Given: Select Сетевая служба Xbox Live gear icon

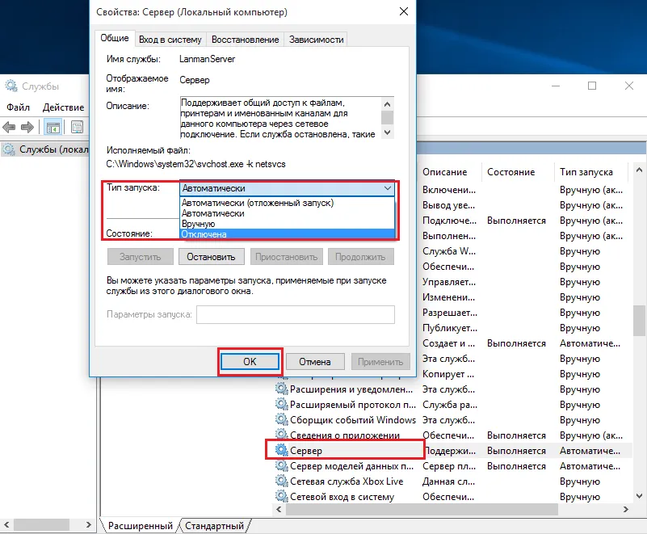Looking at the screenshot, I should pos(281,481).
